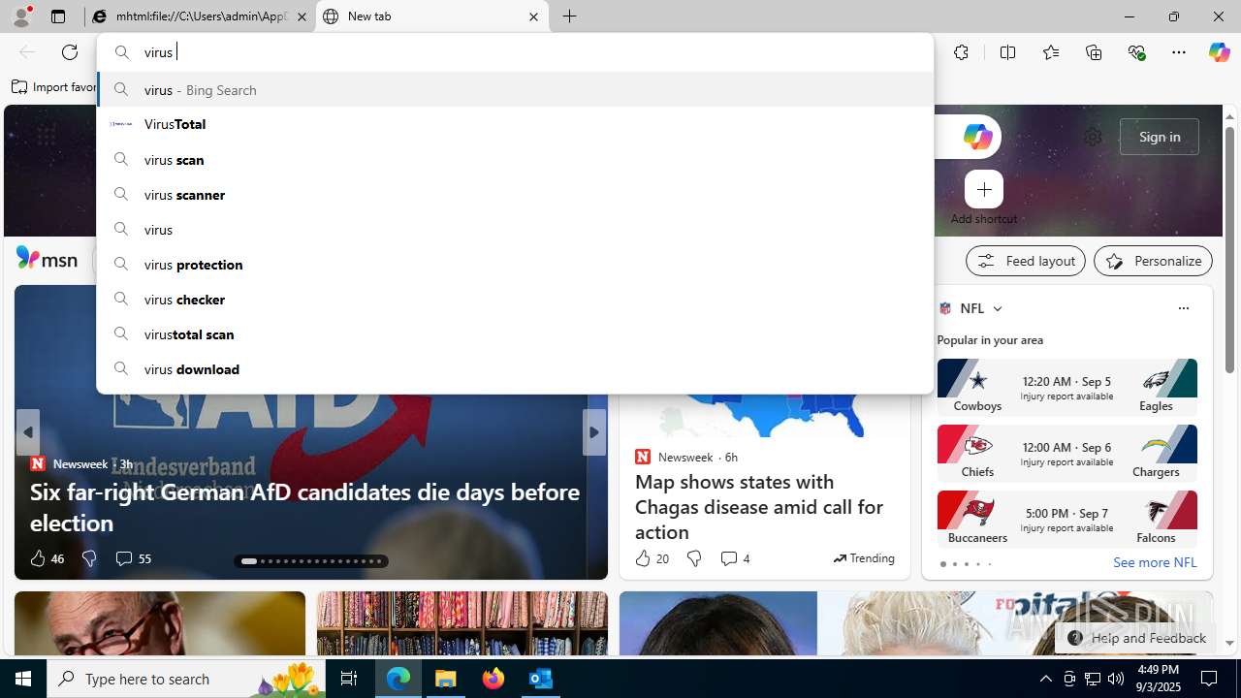Viewport: 1241px width, 698px height.
Task: Open a new tab with plus button
Action: [x=570, y=16]
